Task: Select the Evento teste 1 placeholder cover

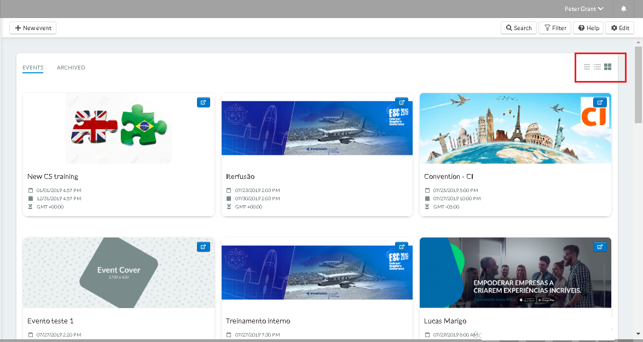Action: (x=119, y=273)
